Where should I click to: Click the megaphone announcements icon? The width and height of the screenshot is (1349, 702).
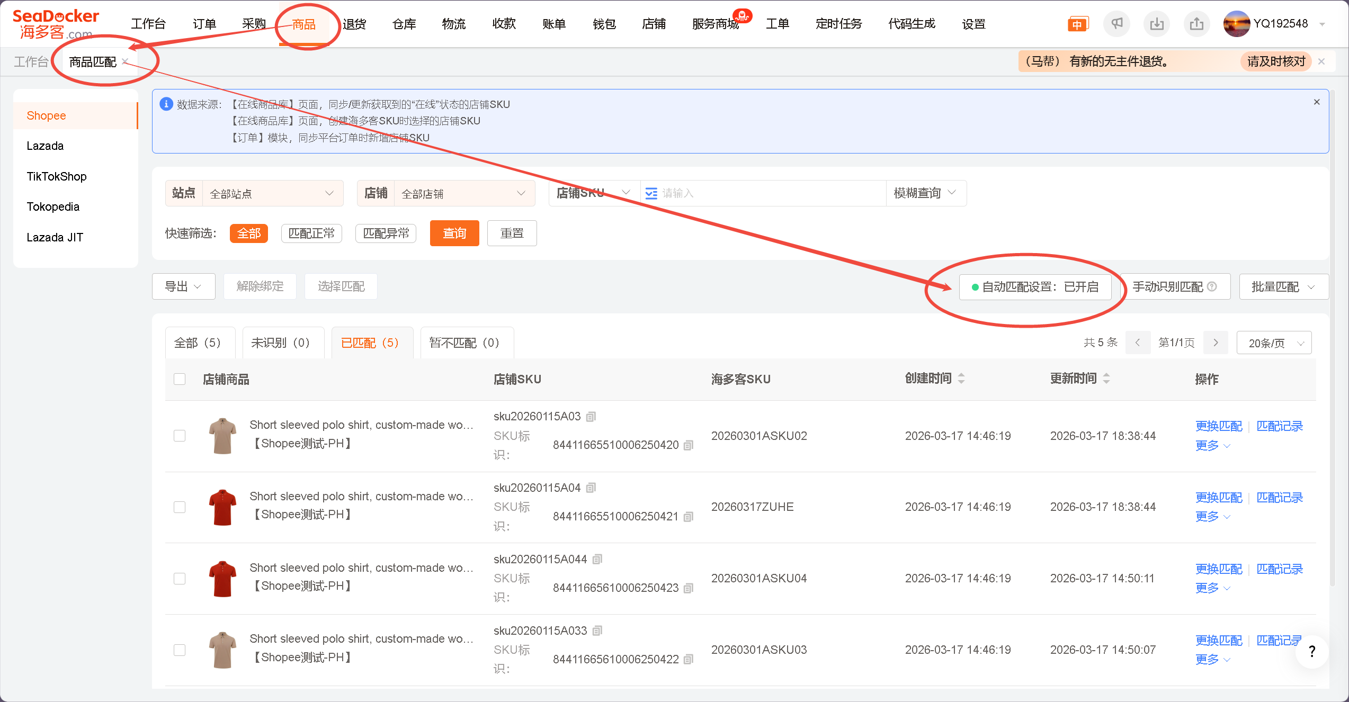coord(1116,24)
